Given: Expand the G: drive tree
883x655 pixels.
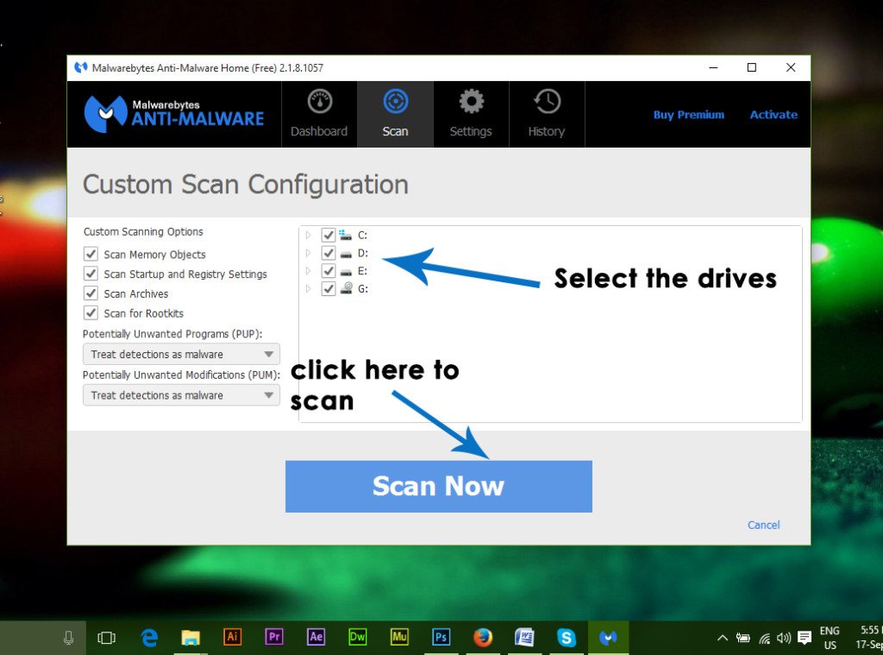Looking at the screenshot, I should pos(308,289).
